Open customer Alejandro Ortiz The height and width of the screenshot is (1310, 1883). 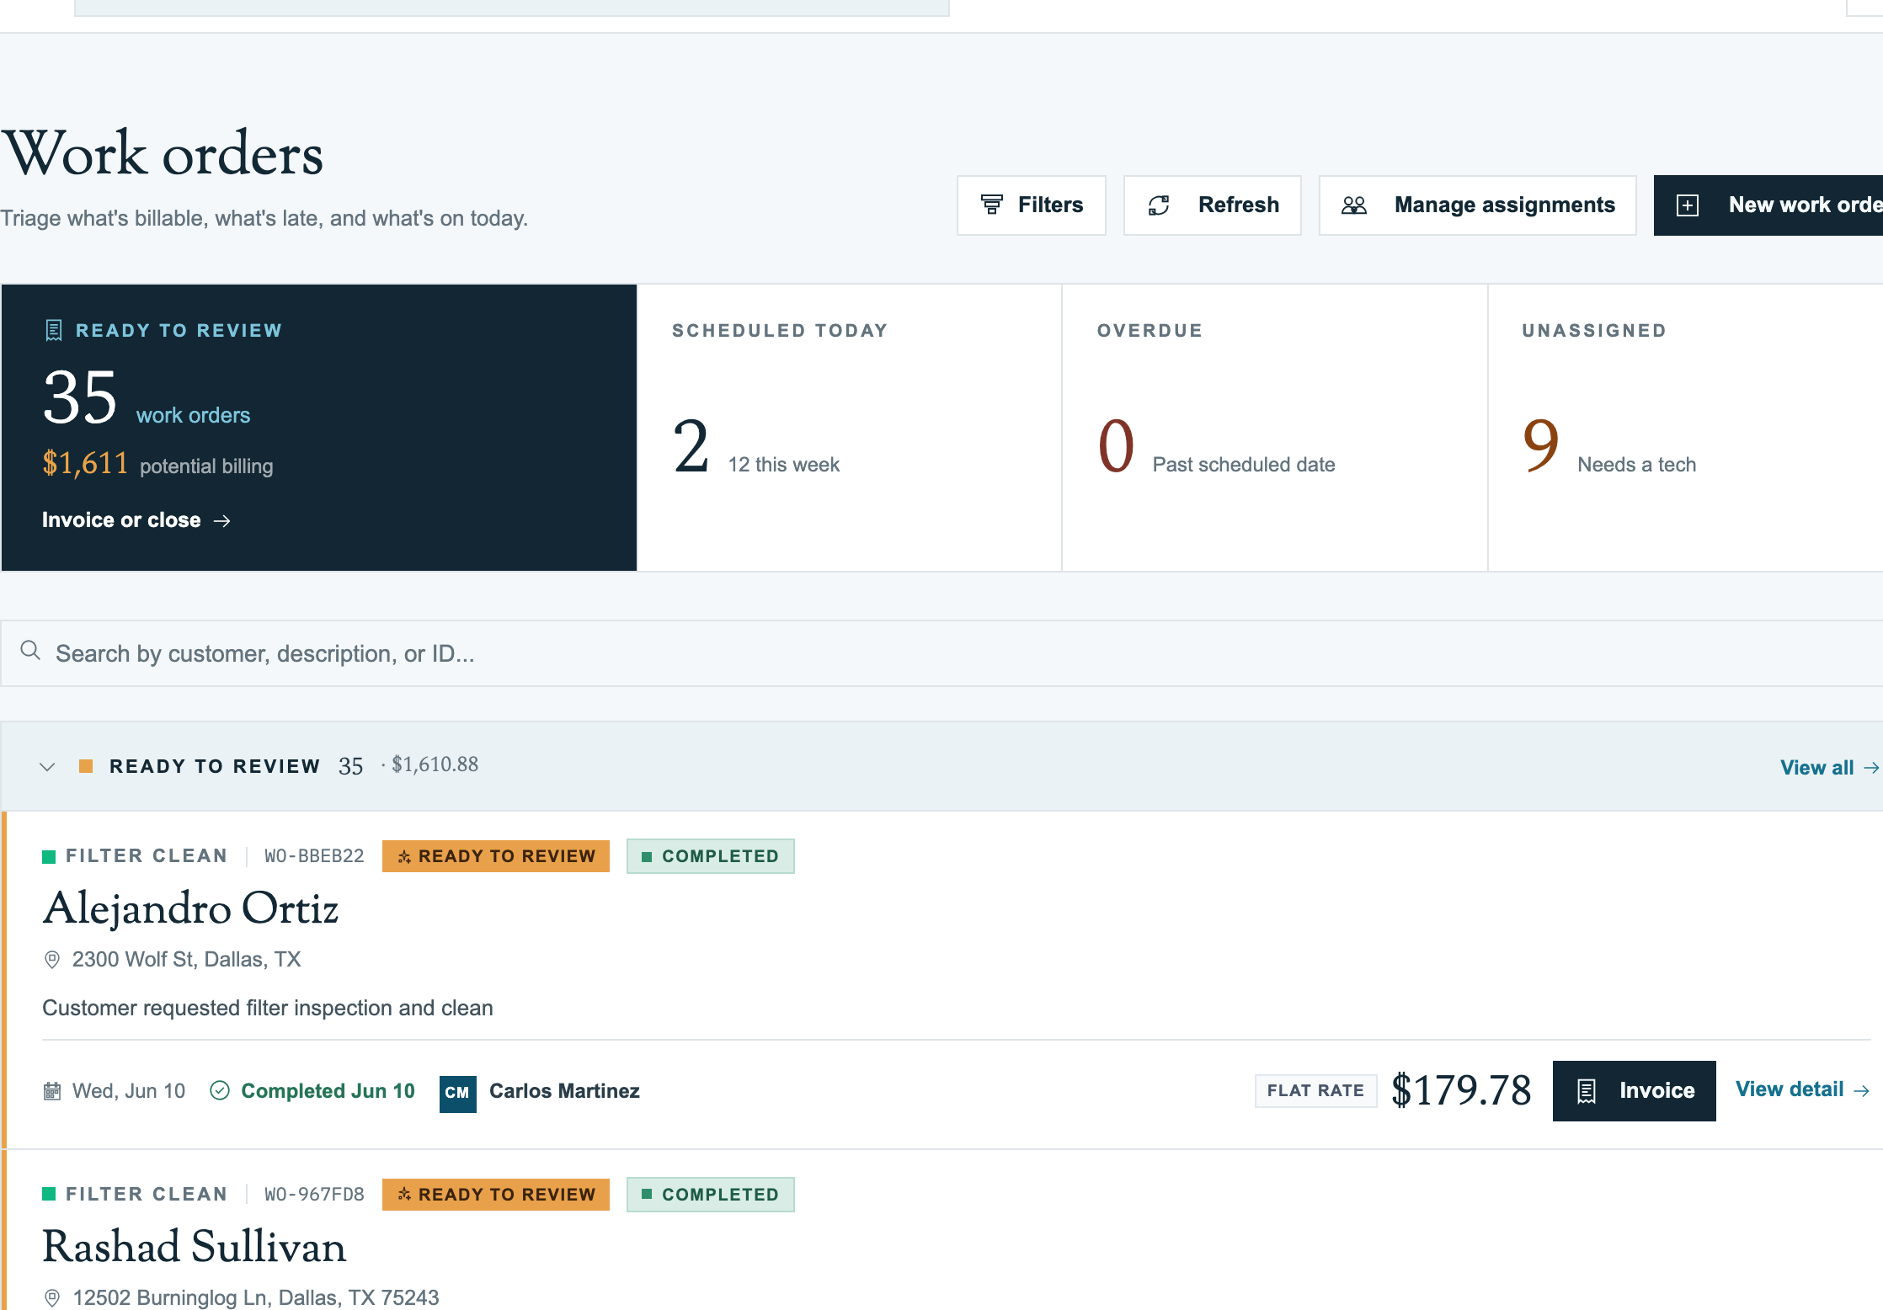[x=190, y=909]
